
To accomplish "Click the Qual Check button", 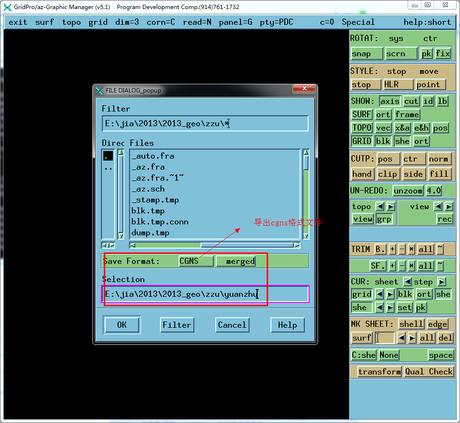I will 429,372.
